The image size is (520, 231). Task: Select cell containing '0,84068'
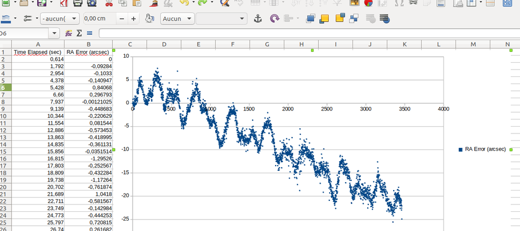88,87
